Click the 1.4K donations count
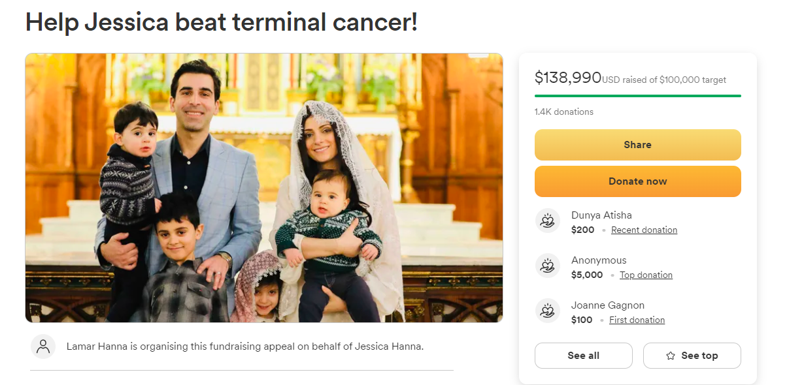This screenshot has width=787, height=385. point(563,112)
